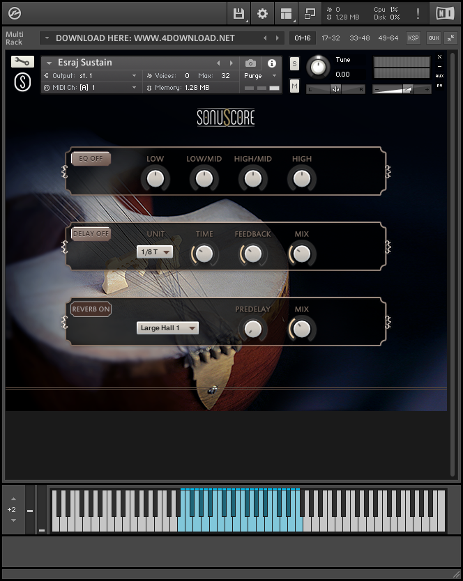Open the save files menu icon

point(238,14)
